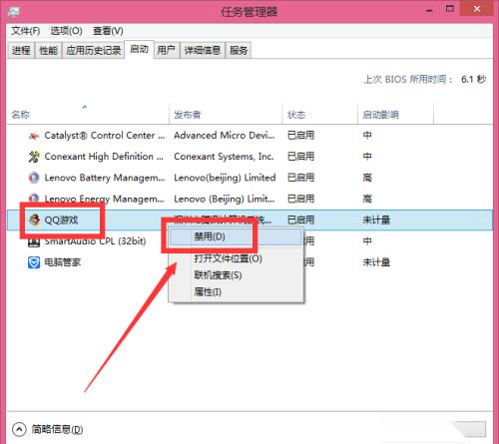Choose 禁用(D) in the context menu

[x=237, y=237]
